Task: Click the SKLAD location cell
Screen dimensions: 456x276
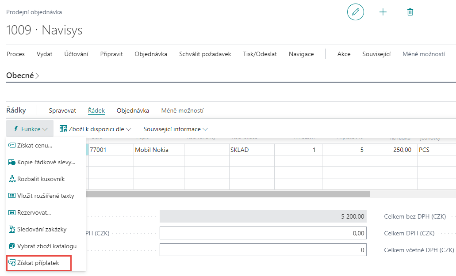Action: pos(252,150)
